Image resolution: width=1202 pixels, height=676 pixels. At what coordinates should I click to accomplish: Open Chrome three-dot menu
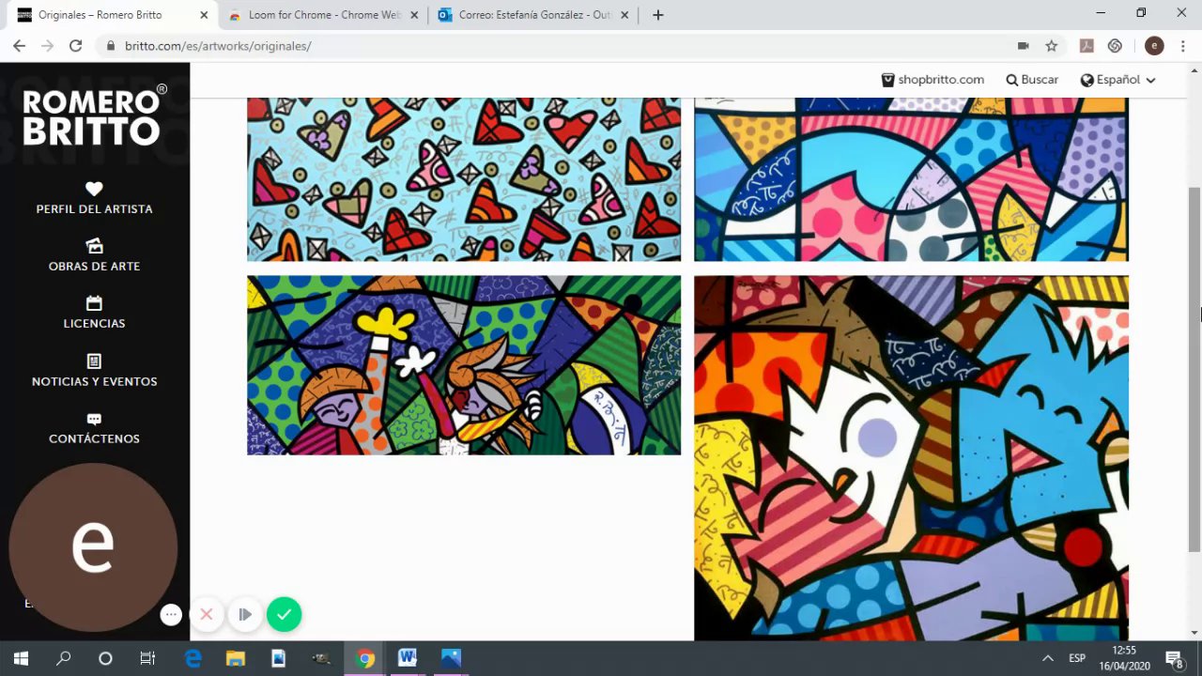[x=1183, y=45]
